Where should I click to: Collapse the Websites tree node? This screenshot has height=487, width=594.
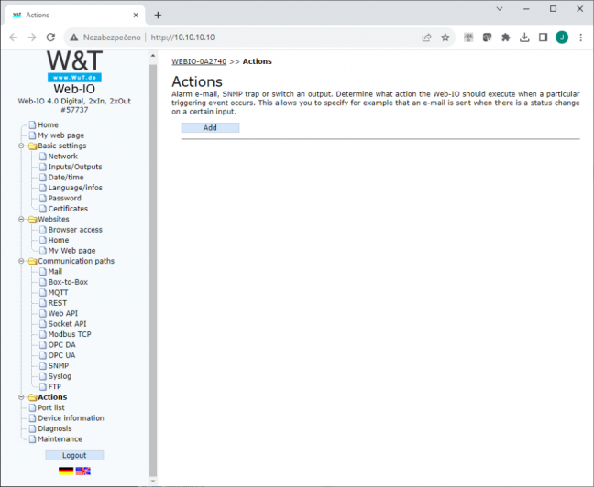point(21,219)
